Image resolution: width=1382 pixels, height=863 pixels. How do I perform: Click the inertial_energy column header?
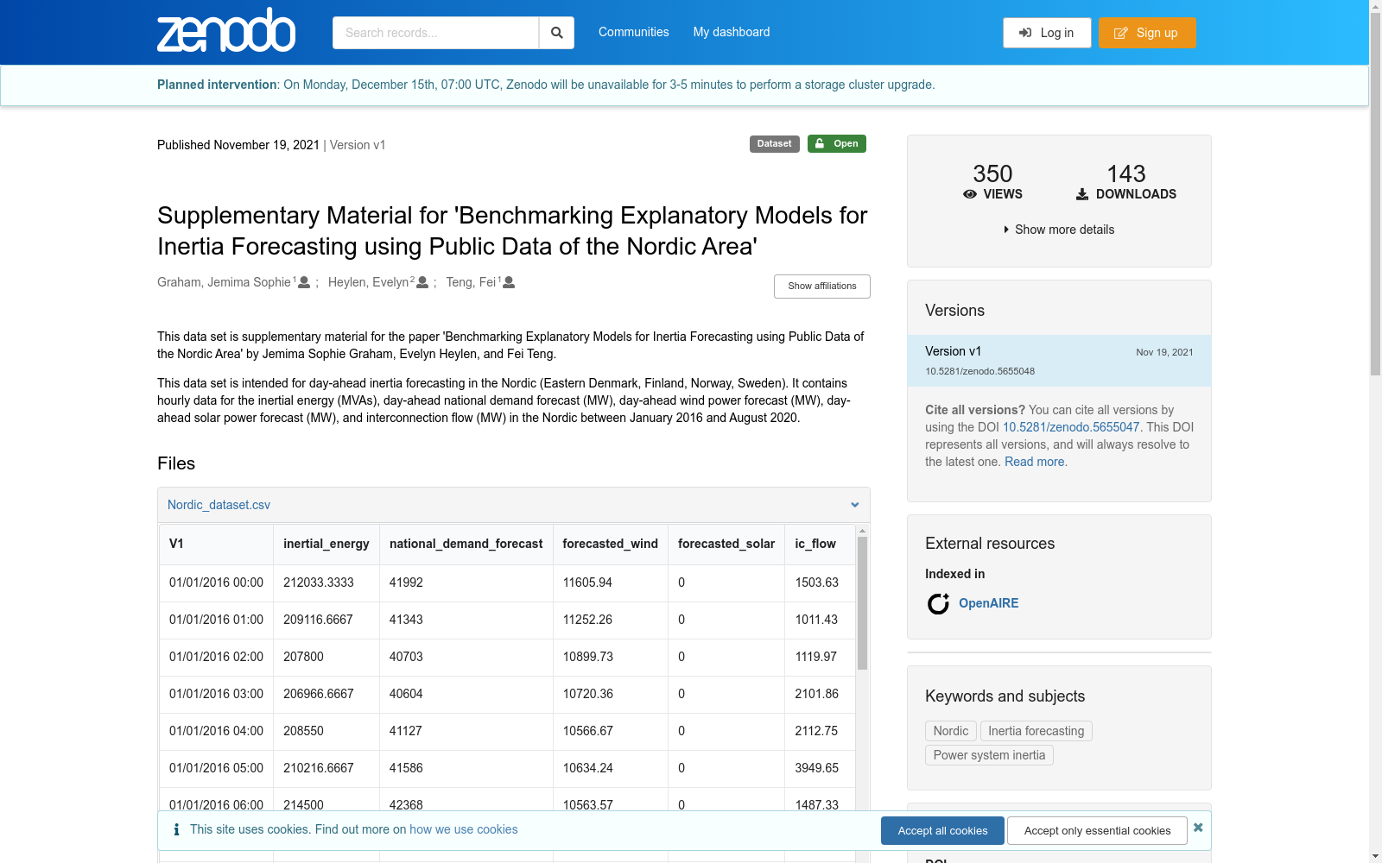[326, 544]
